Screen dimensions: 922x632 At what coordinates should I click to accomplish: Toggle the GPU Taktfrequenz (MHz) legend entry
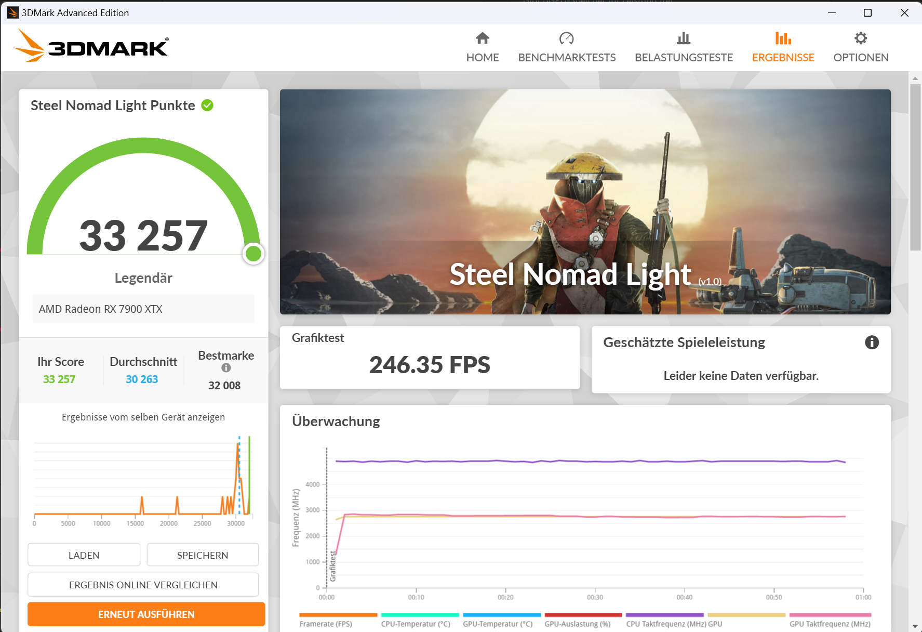click(x=830, y=621)
